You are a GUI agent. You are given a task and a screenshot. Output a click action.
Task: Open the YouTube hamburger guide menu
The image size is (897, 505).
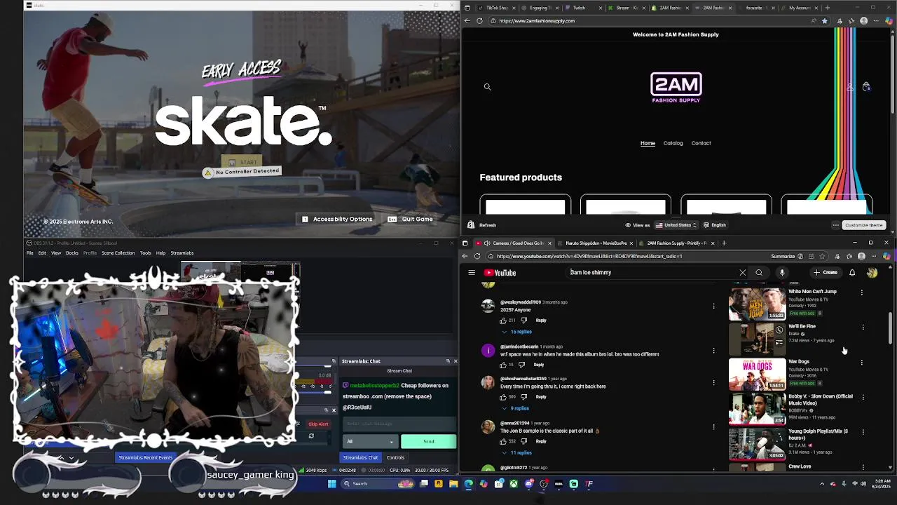(x=472, y=273)
